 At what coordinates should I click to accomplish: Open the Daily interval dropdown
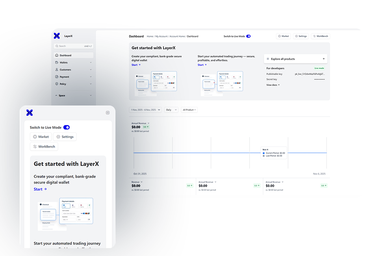tap(171, 110)
